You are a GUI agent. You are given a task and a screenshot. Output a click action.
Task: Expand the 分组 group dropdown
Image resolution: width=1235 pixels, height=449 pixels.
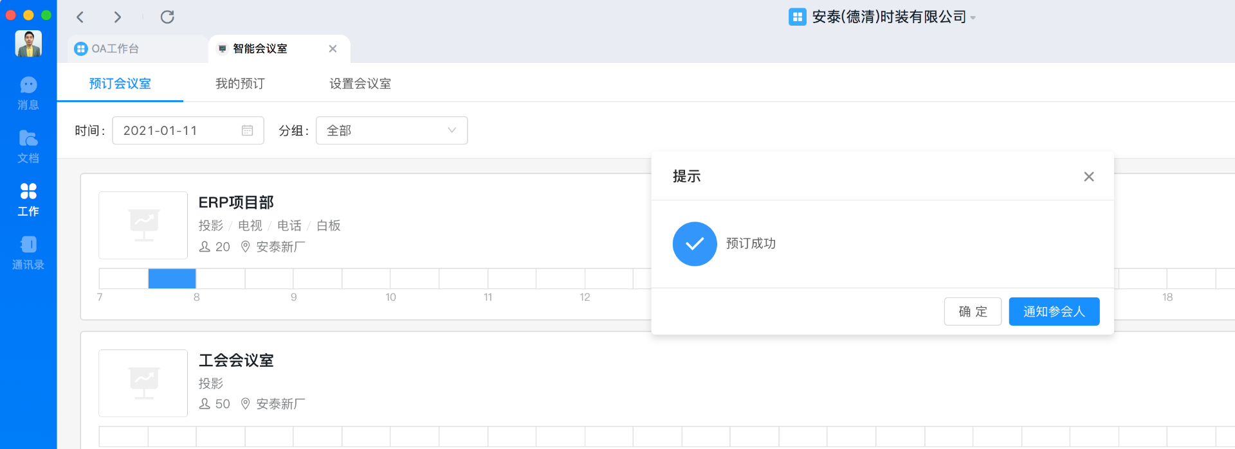coord(391,131)
